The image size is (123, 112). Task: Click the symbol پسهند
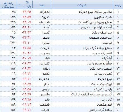(45, 53)
